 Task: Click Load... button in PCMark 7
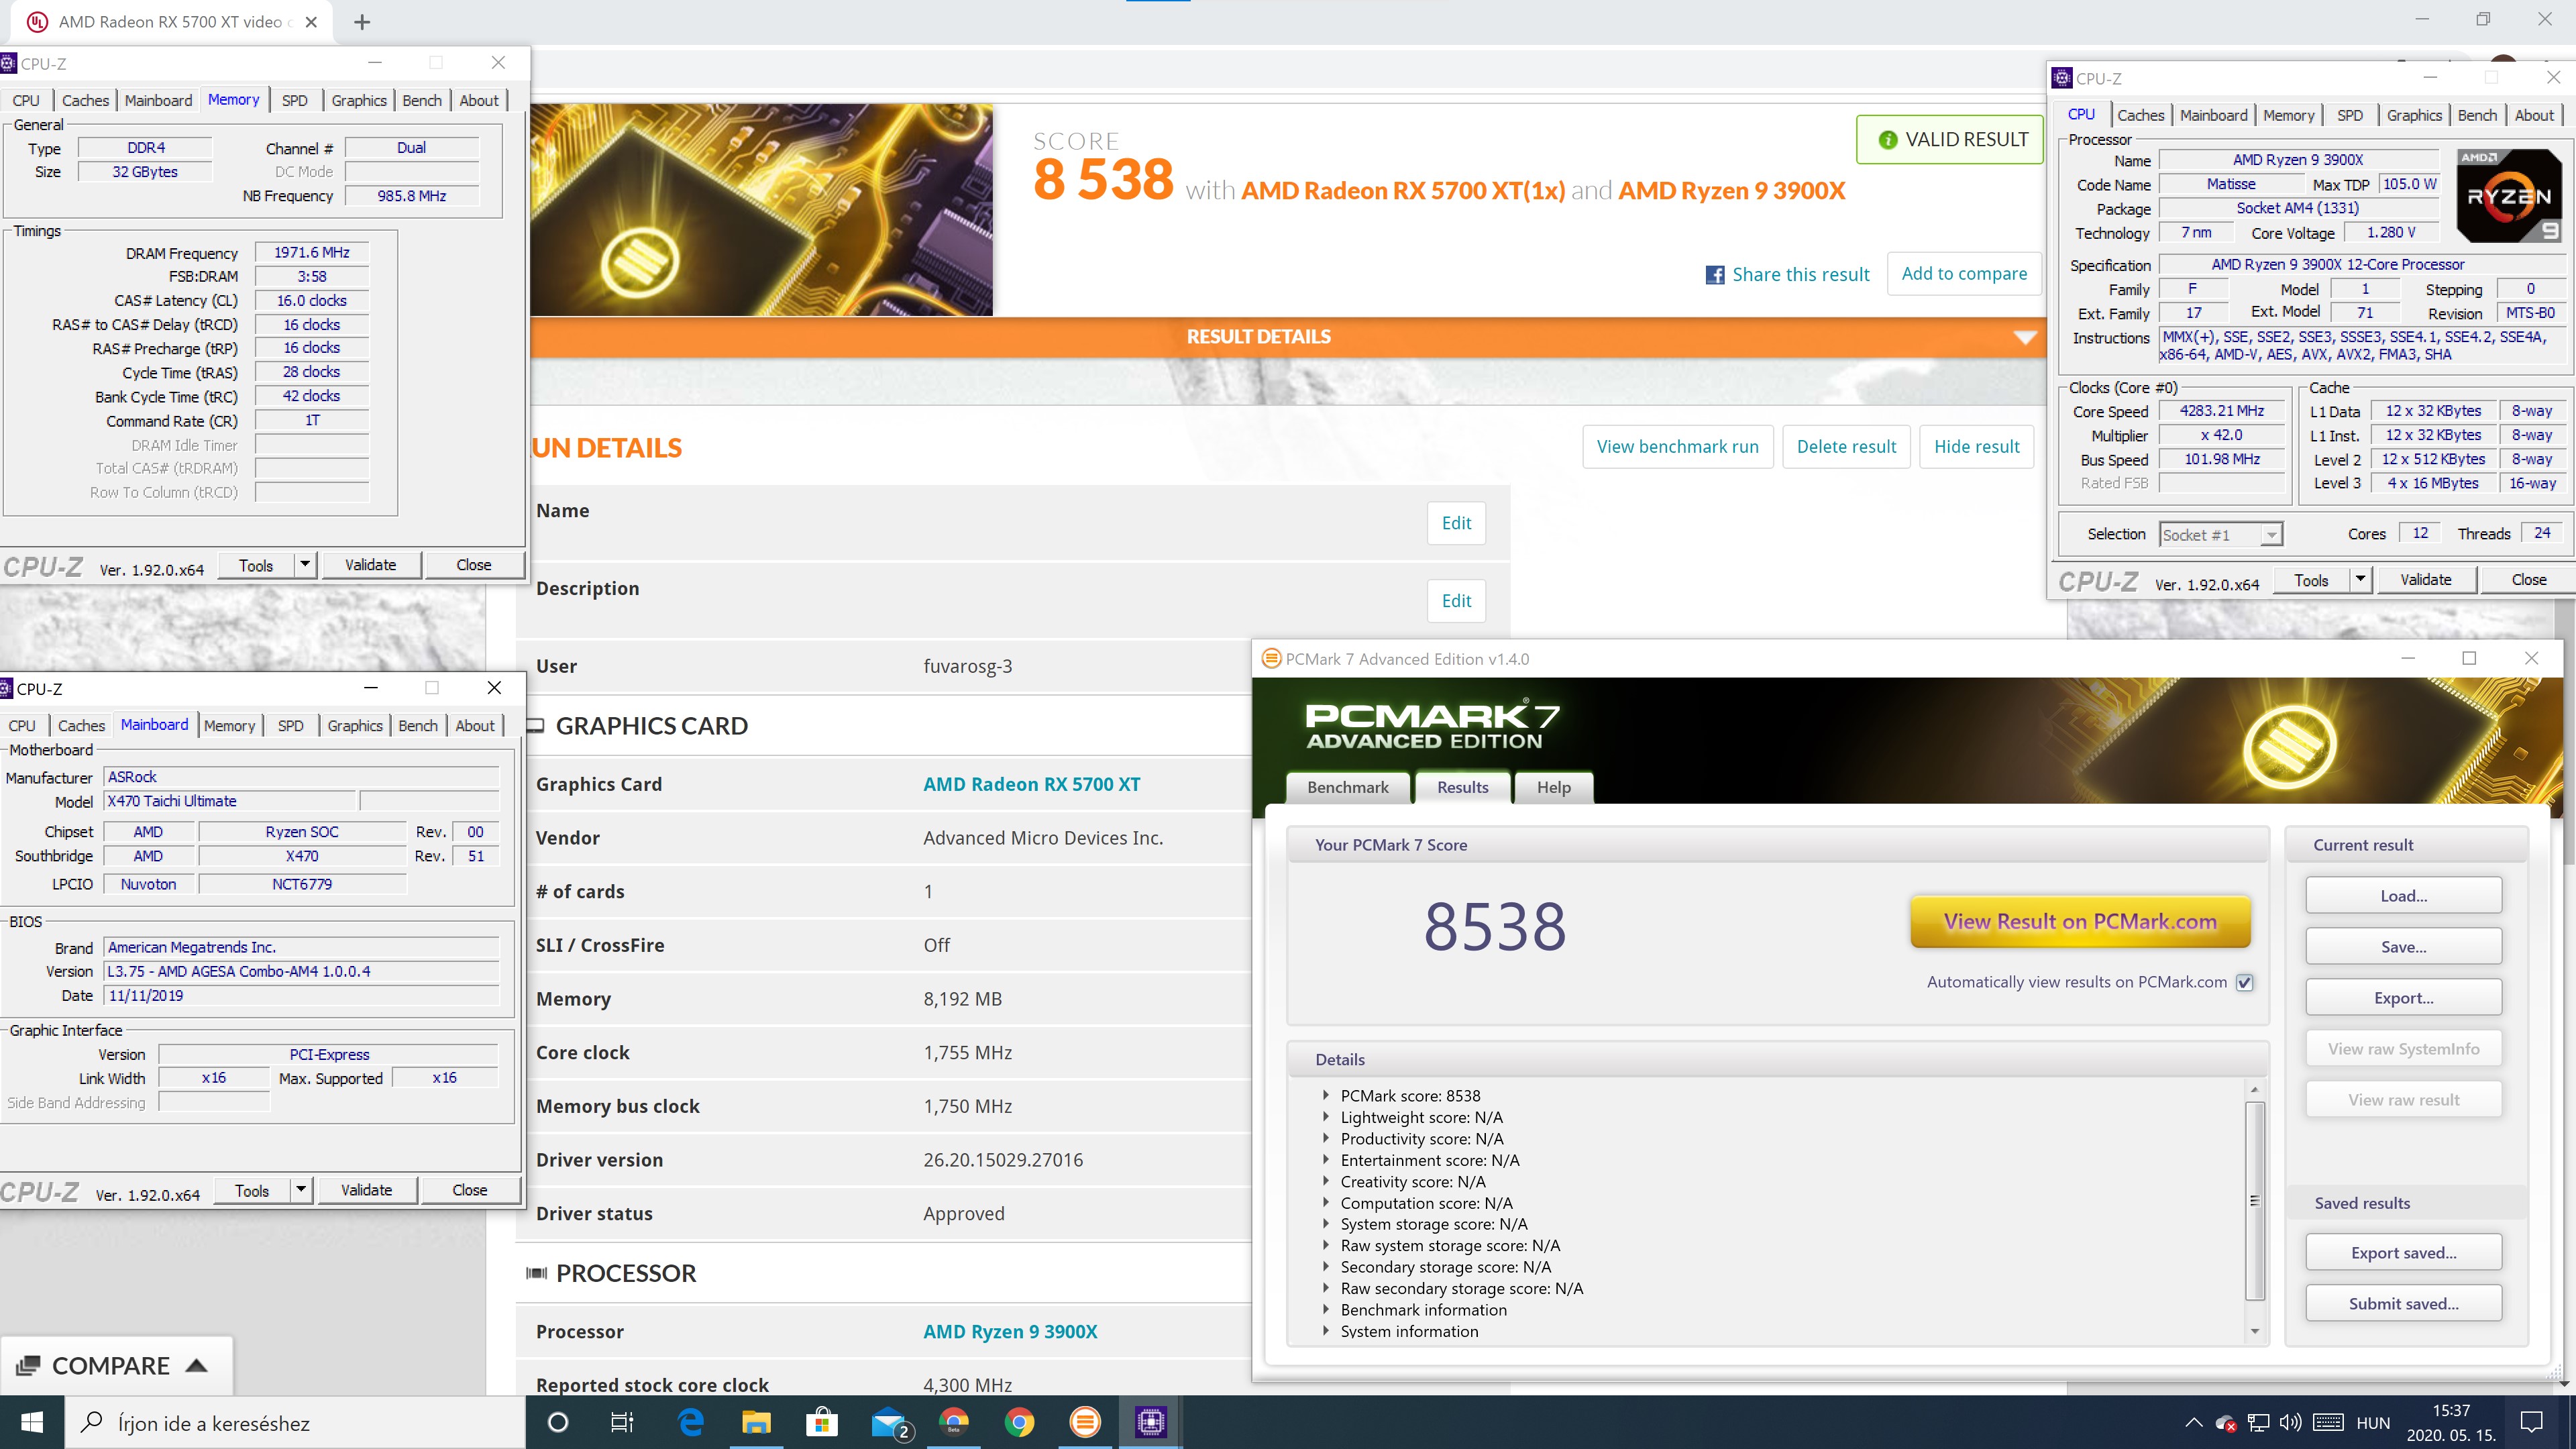(2403, 895)
